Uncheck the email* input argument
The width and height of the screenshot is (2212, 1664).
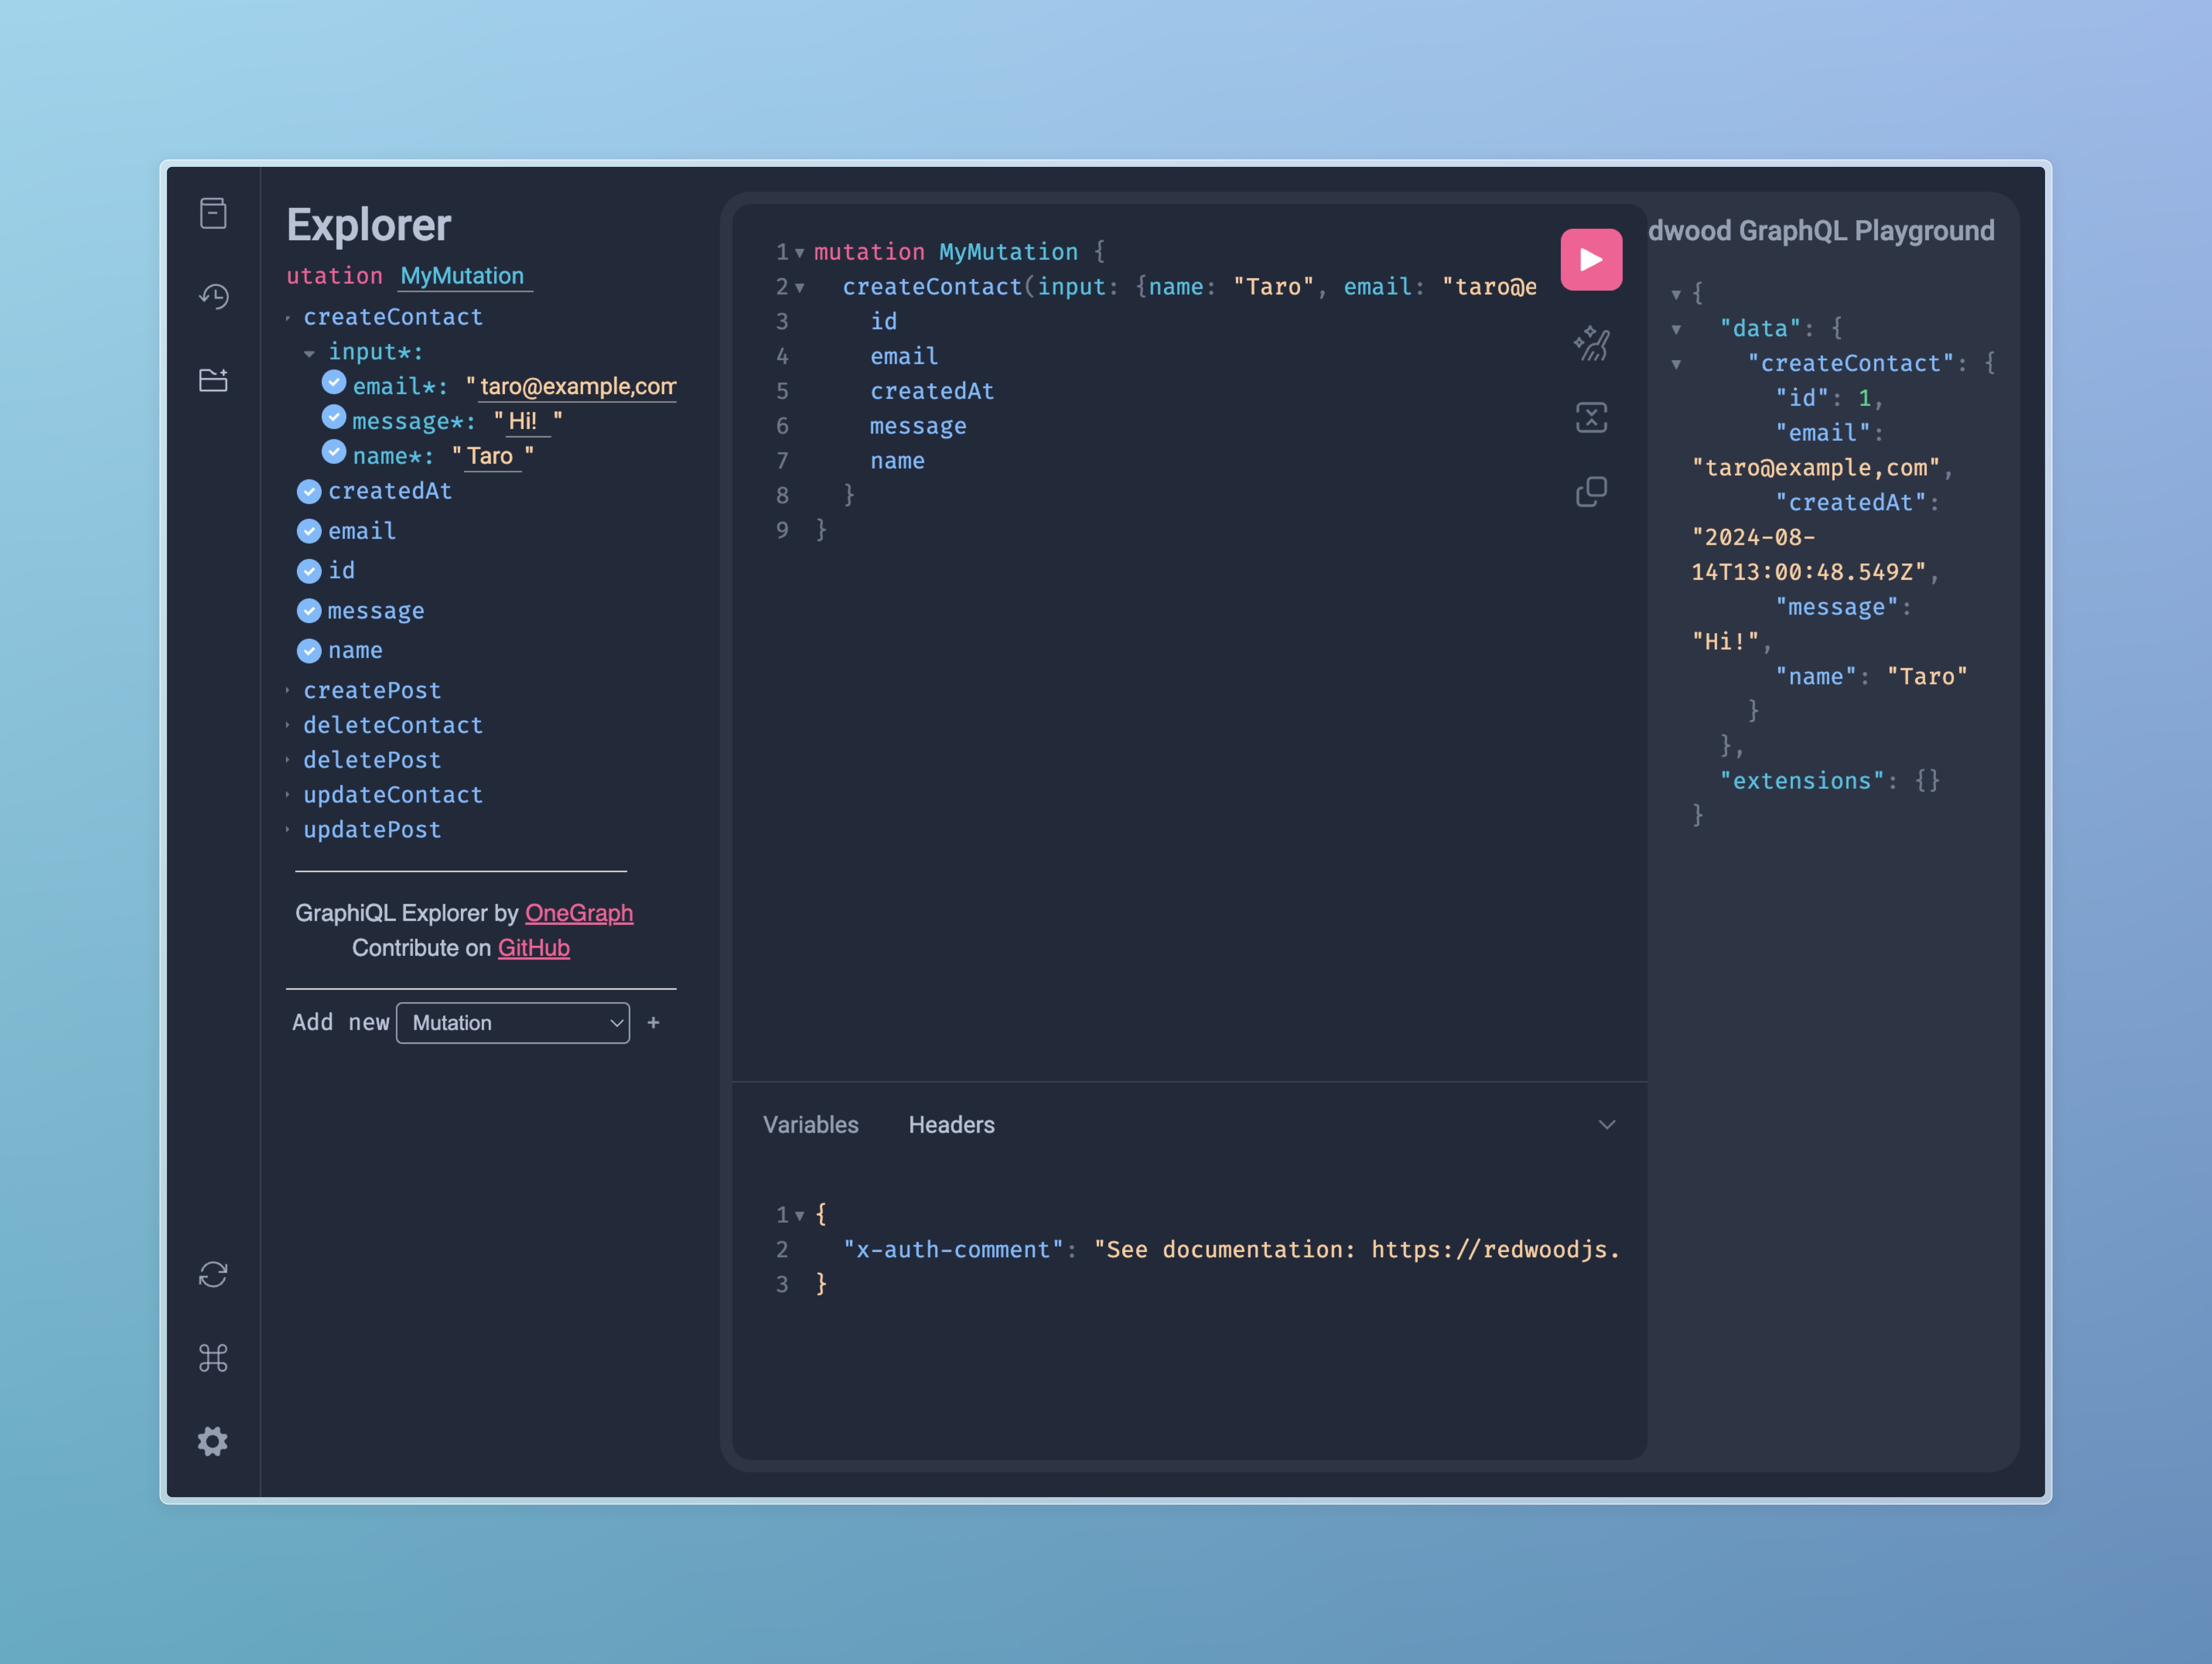coord(334,383)
